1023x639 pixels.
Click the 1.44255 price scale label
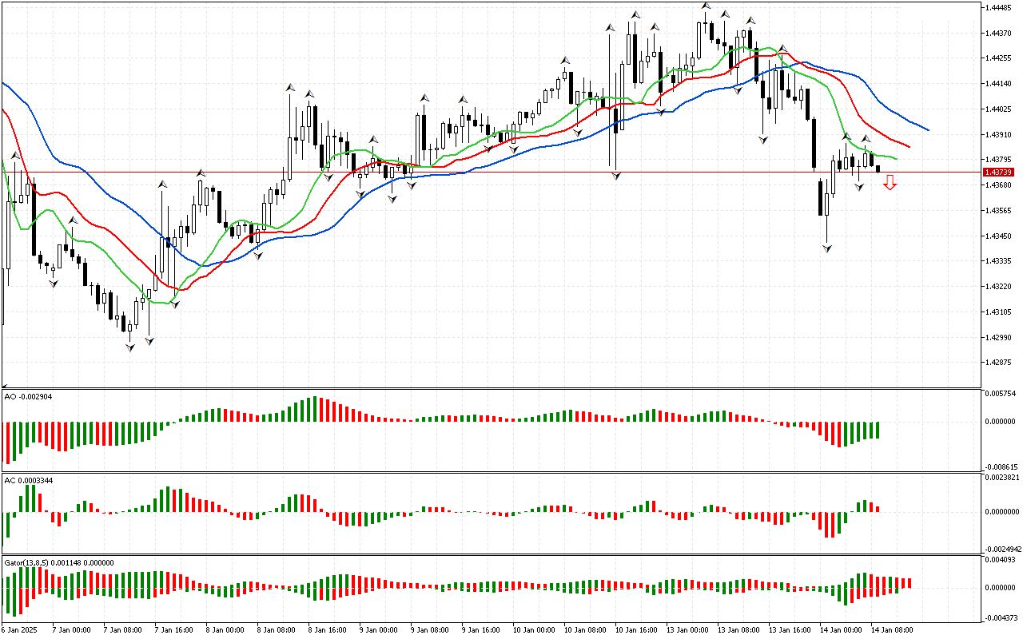pyautogui.click(x=999, y=58)
